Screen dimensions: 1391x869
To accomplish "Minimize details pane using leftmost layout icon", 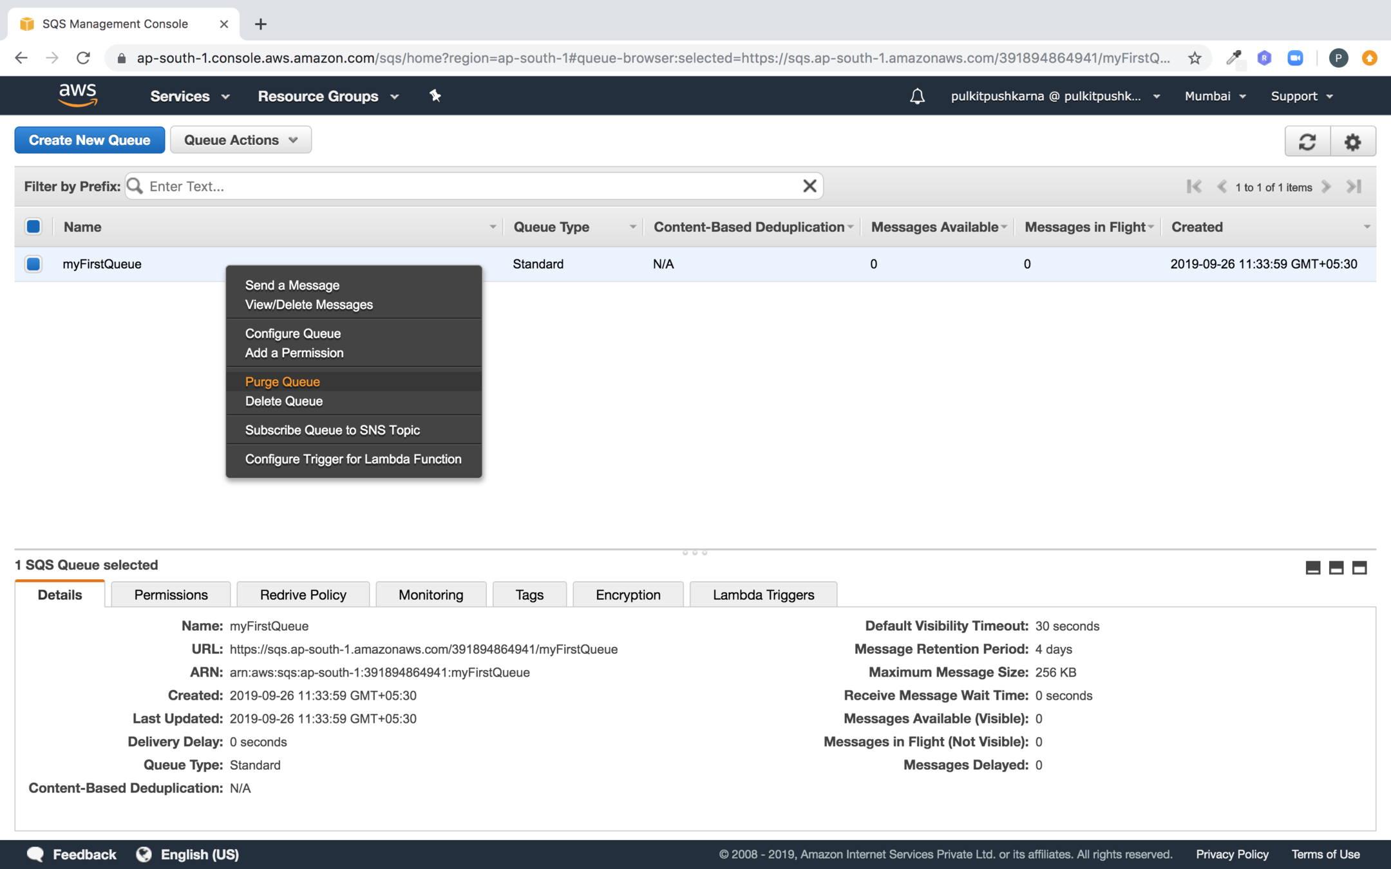I will 1312,567.
